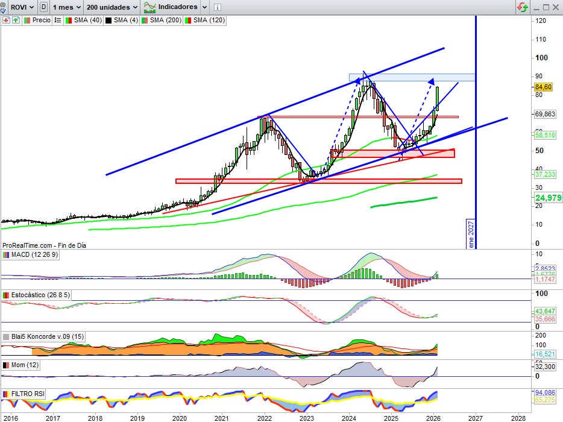The image size is (563, 422).
Task: Click the 43,647 stochastic value label
Action: (x=545, y=311)
